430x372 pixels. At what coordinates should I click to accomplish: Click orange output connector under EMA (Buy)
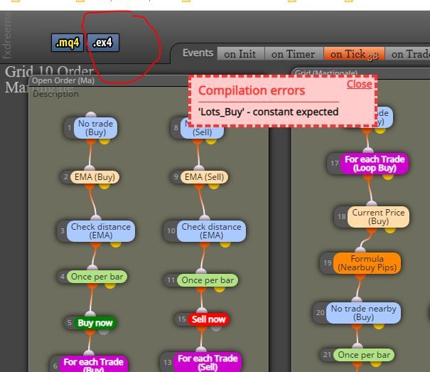click(x=90, y=186)
